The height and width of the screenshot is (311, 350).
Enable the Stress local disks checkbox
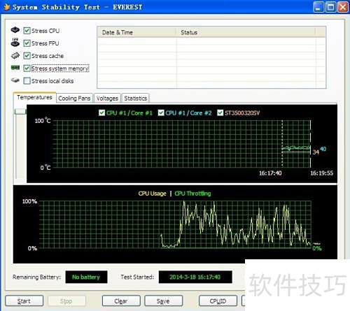click(x=27, y=81)
